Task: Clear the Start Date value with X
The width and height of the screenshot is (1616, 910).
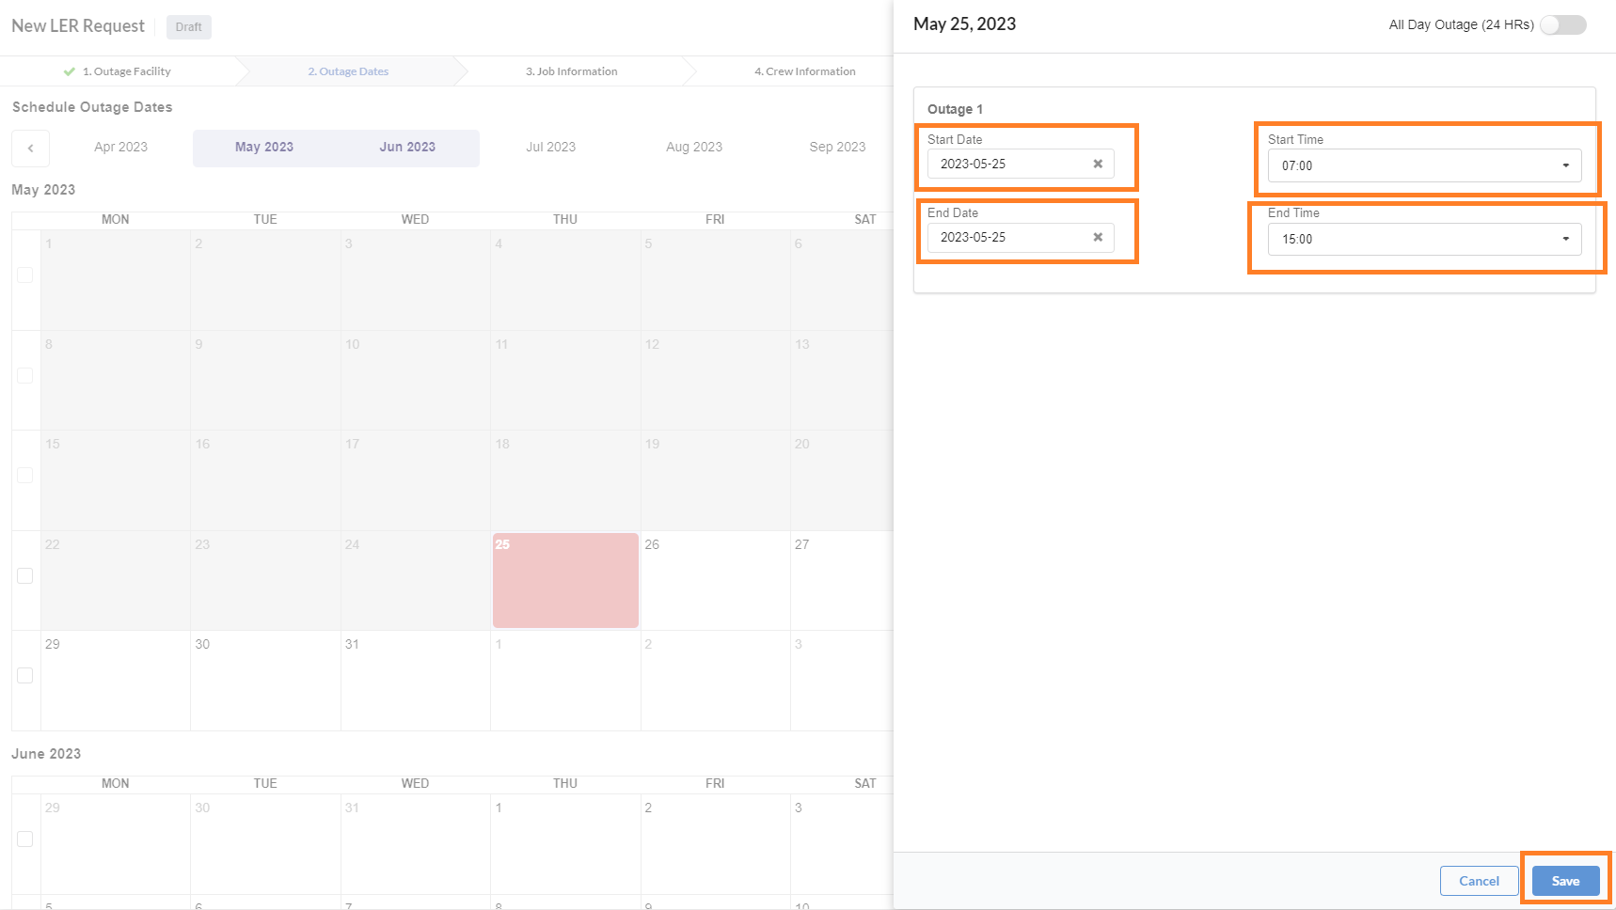Action: point(1097,164)
